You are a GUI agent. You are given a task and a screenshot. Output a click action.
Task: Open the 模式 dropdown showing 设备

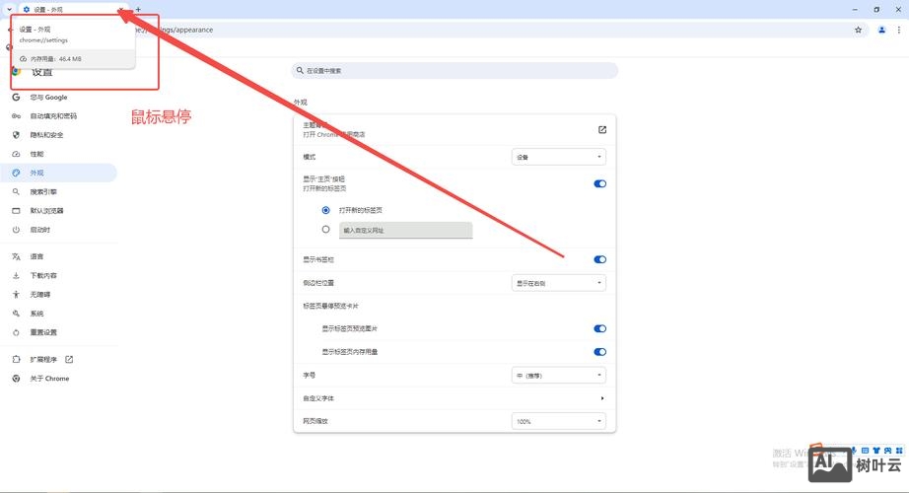(559, 157)
